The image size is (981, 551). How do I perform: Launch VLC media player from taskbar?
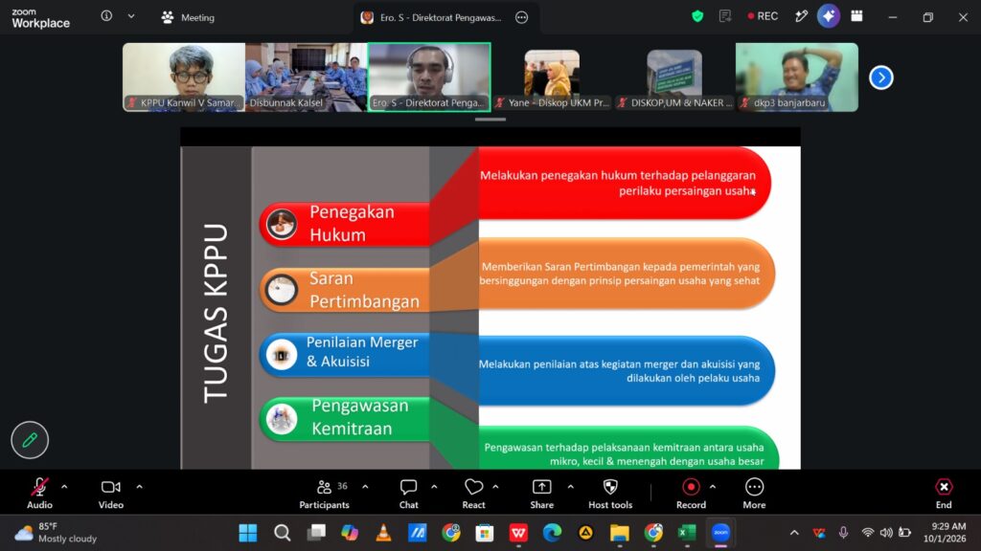[383, 533]
